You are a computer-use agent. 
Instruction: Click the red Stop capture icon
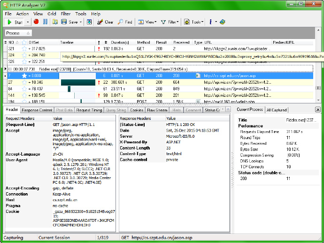click(x=36, y=22)
